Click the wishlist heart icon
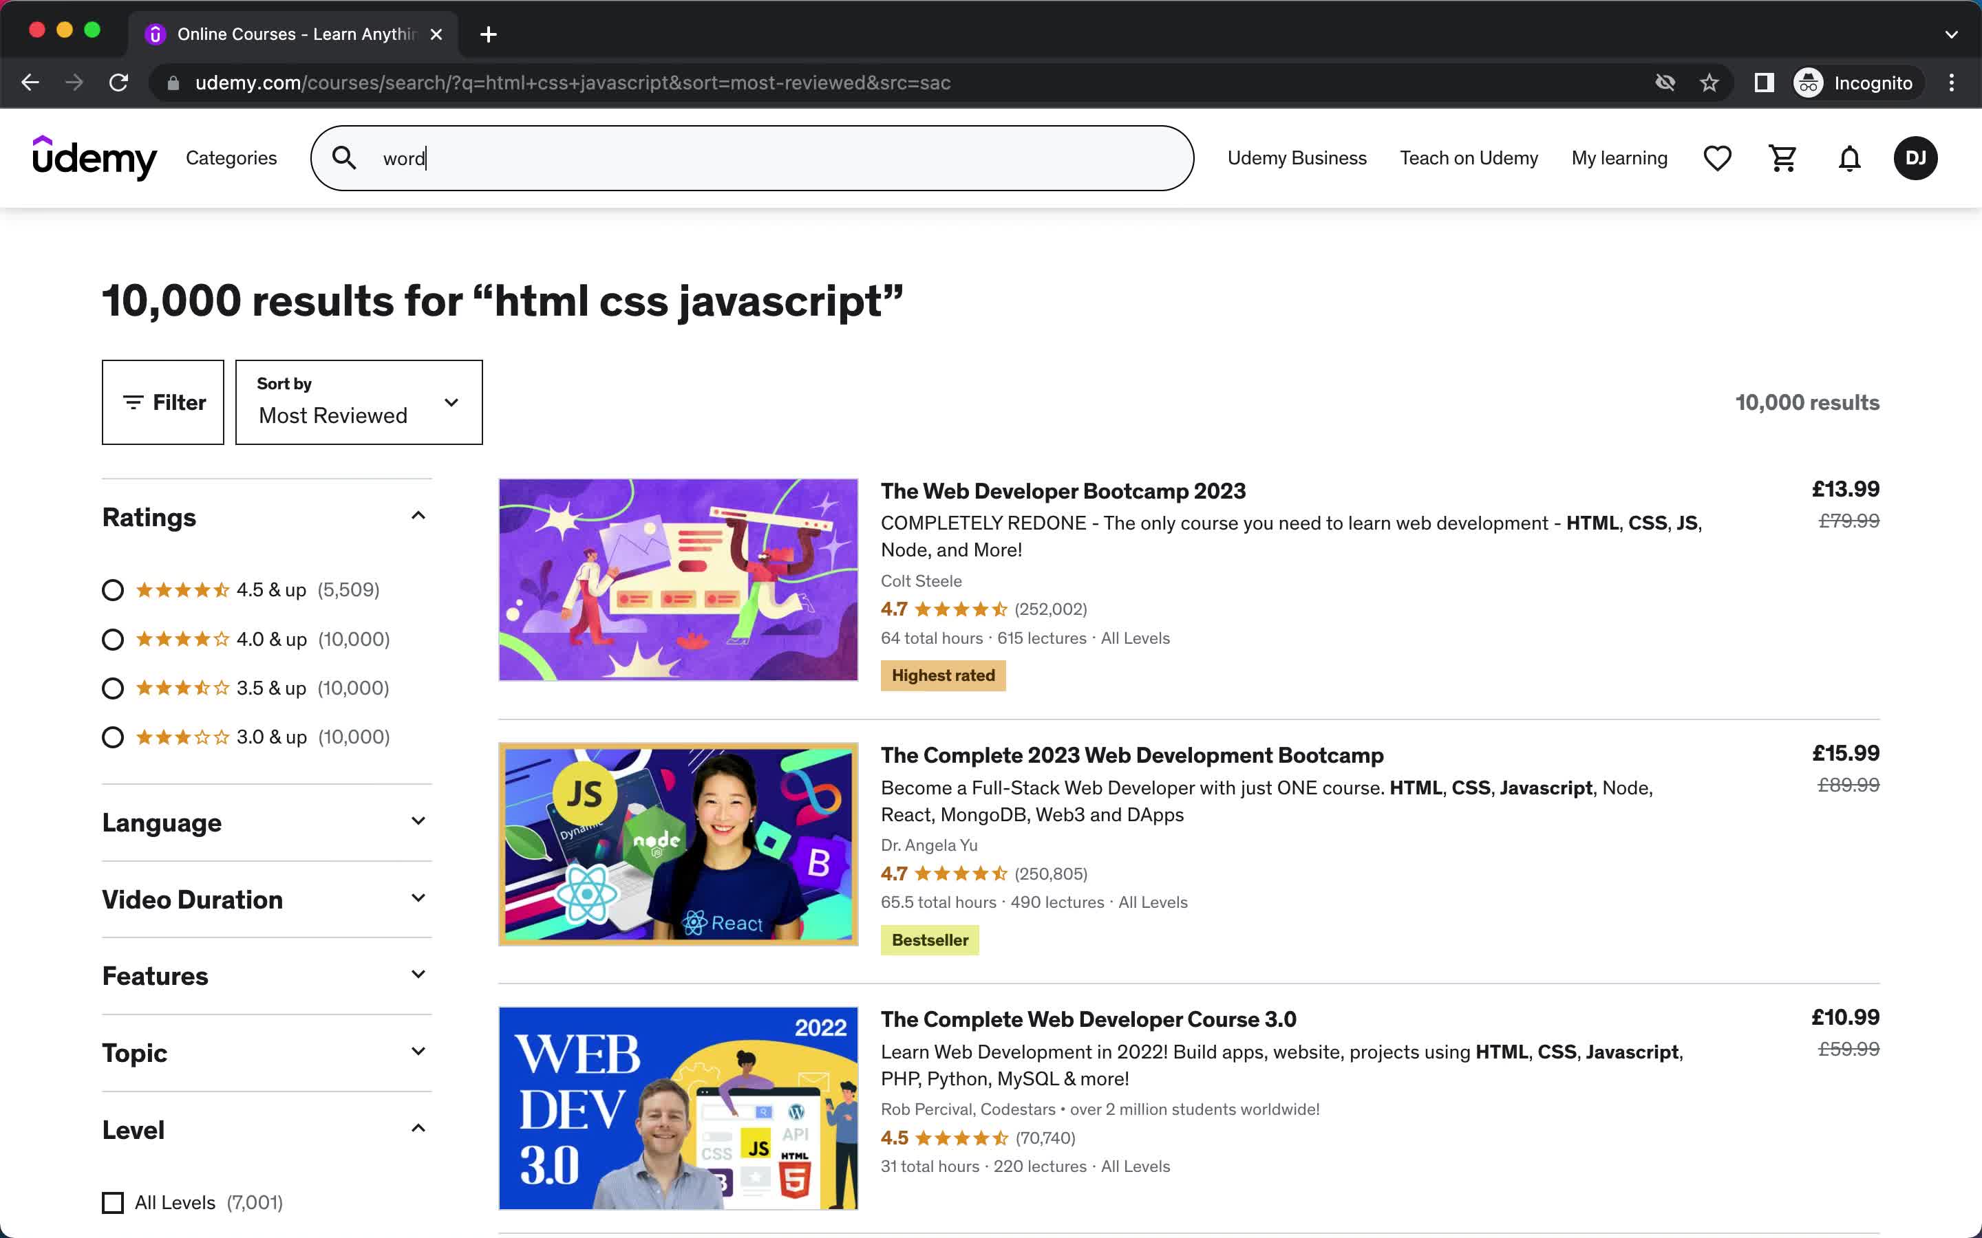 click(1718, 158)
